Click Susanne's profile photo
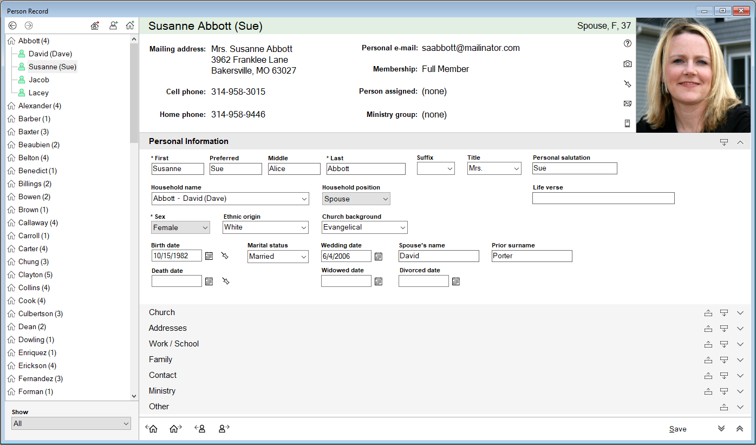This screenshot has height=445, width=756. pos(693,75)
